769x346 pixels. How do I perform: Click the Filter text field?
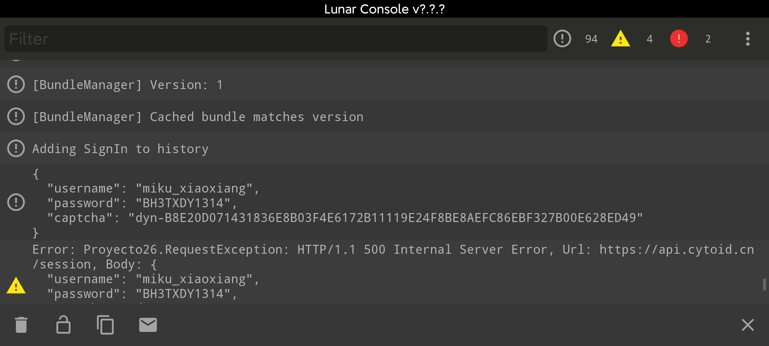276,39
